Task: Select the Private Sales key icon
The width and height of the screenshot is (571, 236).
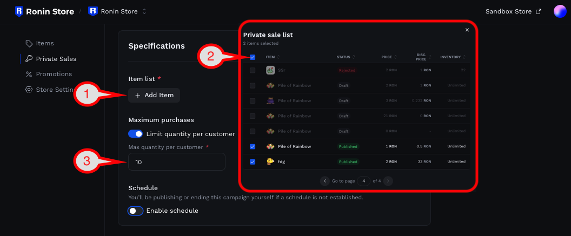Action: (29, 59)
